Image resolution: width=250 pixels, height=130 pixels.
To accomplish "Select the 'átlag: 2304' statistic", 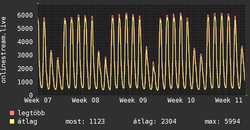I will tap(155, 122).
